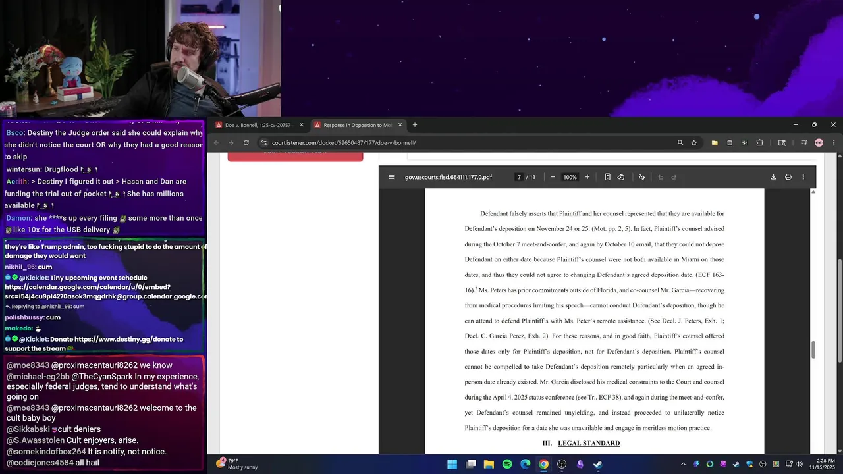Click the PDF zoom percentage field
Viewport: 843px width, 474px height.
[570, 177]
